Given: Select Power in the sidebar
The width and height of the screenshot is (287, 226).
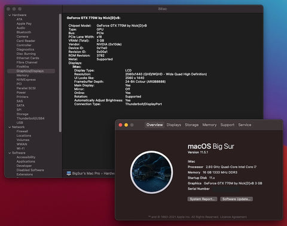Looking at the screenshot, I should 21,93.
